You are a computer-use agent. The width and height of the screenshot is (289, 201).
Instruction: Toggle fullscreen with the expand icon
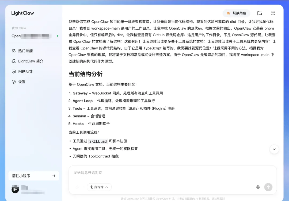tap(273, 13)
